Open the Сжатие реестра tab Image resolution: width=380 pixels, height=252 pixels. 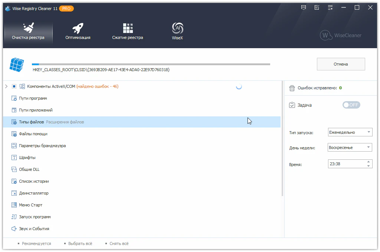128,31
